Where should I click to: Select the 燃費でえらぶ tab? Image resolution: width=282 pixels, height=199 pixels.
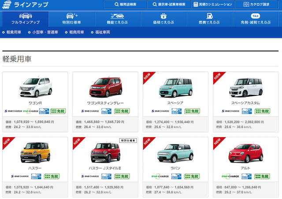(210, 19)
